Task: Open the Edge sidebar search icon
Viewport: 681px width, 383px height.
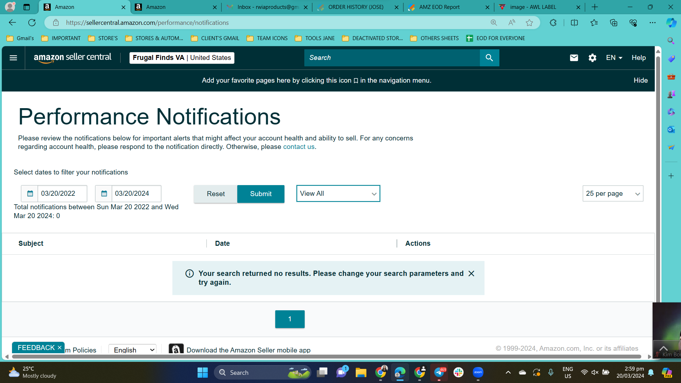Action: (x=671, y=41)
